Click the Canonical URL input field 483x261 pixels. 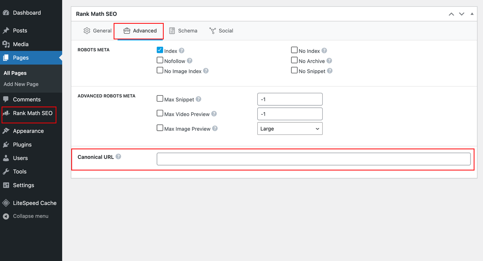pos(314,159)
